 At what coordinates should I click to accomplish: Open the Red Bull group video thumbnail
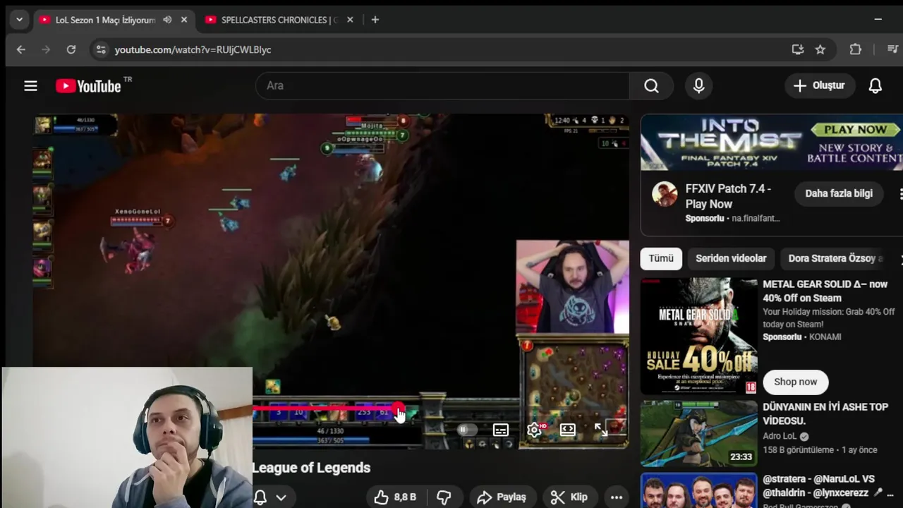[699, 490]
